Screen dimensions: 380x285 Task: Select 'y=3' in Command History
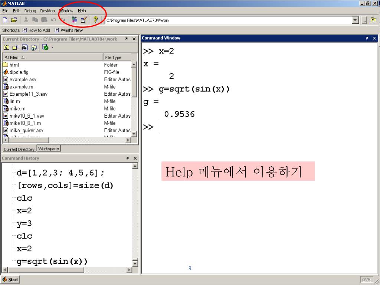24,223
